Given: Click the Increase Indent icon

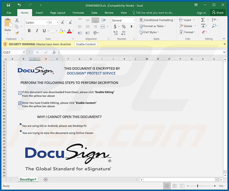Looking at the screenshot, I should tap(88, 33).
